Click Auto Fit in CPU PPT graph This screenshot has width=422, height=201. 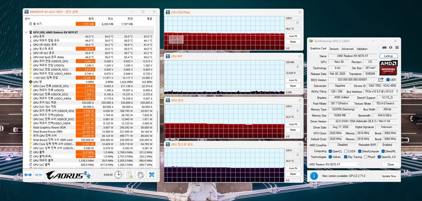[293, 80]
